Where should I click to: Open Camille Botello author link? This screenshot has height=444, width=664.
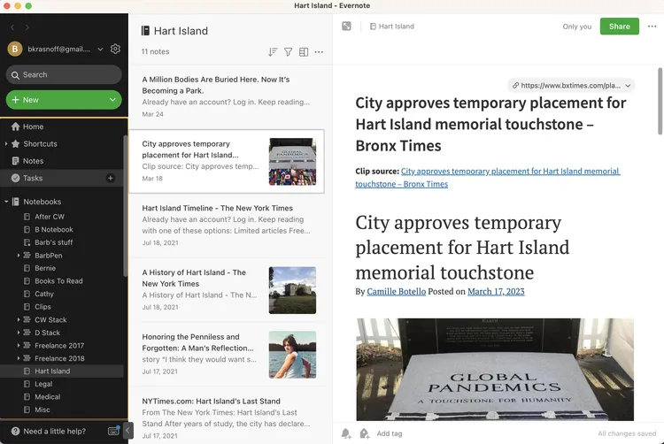point(396,291)
